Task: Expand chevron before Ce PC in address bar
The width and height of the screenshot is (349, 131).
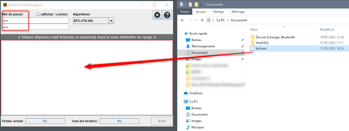Action: pos(213,20)
